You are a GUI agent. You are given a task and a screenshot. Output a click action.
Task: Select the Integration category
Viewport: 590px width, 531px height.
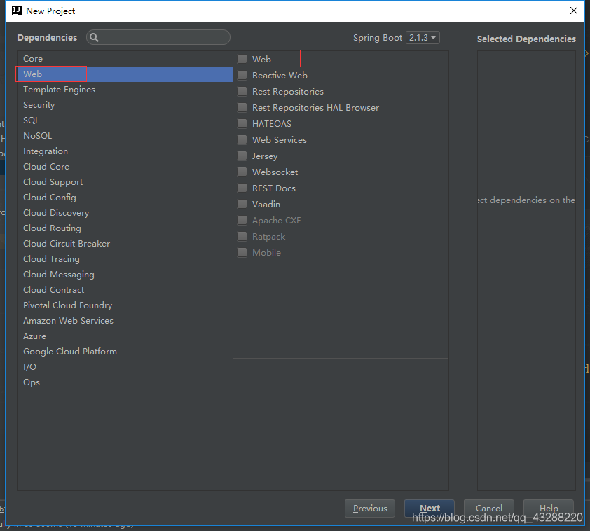point(125,151)
